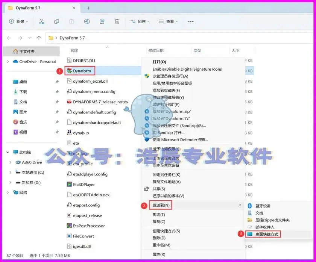
Task: Choose 创建快捷方式(S) in context menu
Action: coord(166,231)
